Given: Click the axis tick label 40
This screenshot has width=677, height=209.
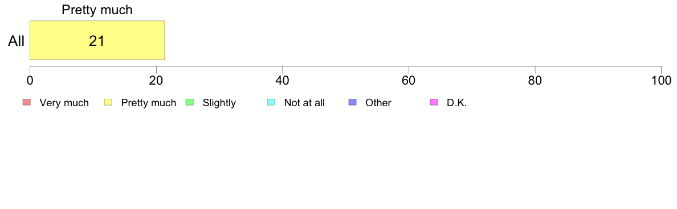Looking at the screenshot, I should pos(283,80).
